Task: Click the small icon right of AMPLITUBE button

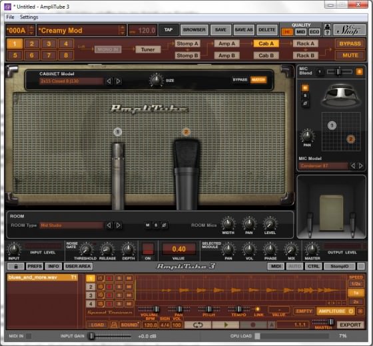Action: [360, 311]
